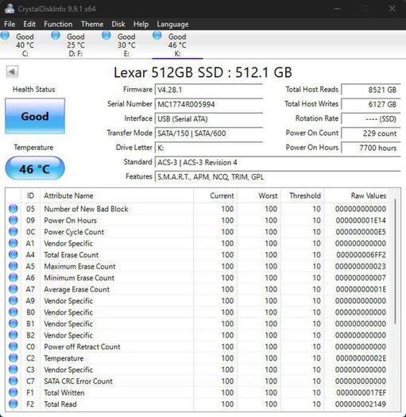Click the Good health status button
Image resolution: width=406 pixels, height=417 pixels.
point(35,116)
